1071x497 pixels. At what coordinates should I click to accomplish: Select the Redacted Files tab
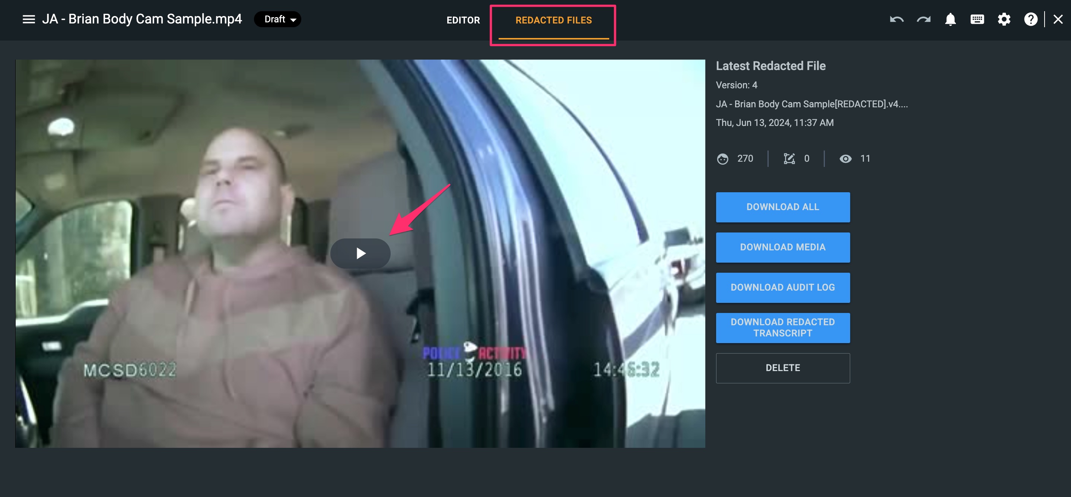553,20
